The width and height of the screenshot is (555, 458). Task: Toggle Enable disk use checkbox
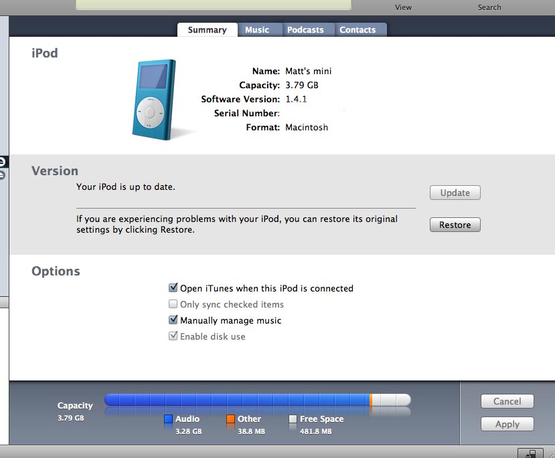(x=173, y=336)
